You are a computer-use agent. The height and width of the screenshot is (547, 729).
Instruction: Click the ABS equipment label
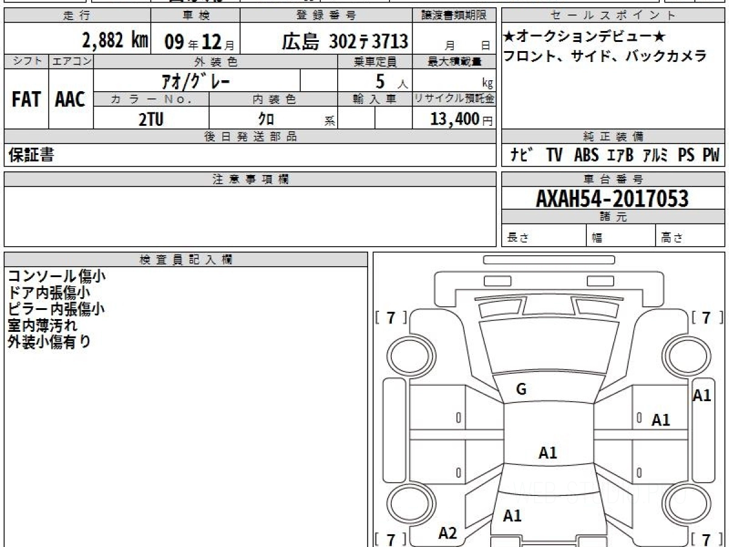586,156
